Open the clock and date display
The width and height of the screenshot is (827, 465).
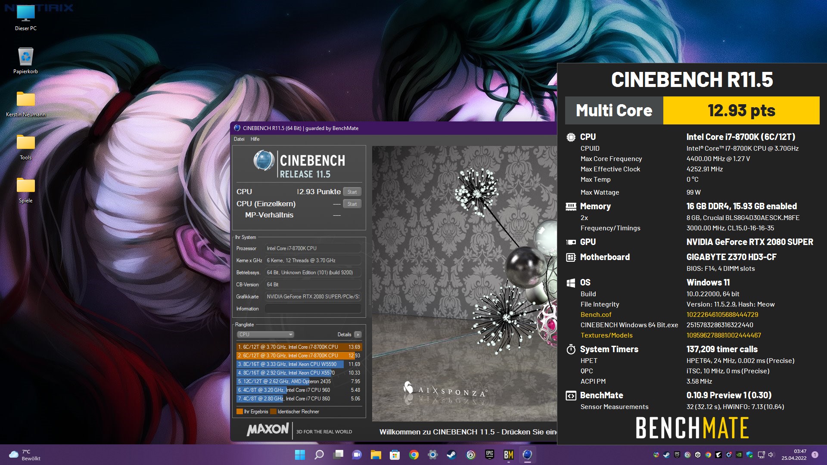(x=794, y=455)
